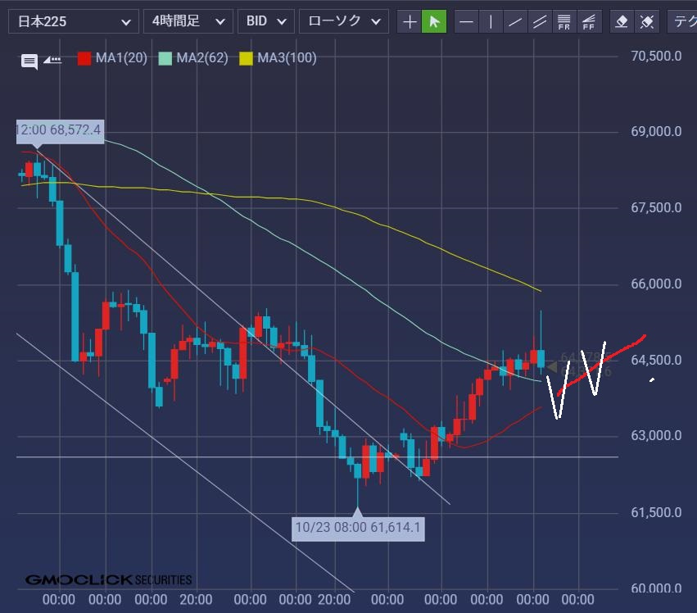Viewport: 697px width, 613px height.
Task: Activate the green arrow pointer tool
Action: [x=434, y=21]
